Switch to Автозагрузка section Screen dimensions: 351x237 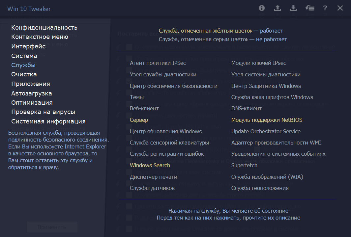pyautogui.click(x=32, y=93)
